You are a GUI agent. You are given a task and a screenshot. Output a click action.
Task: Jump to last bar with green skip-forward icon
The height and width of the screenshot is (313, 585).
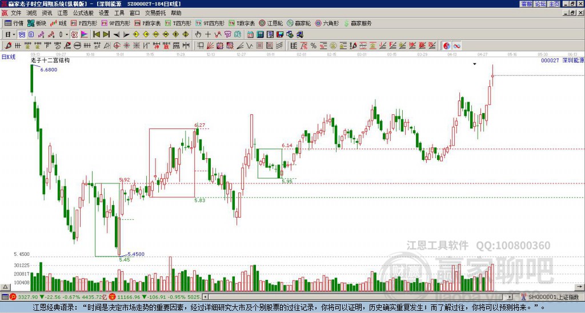coord(106,35)
